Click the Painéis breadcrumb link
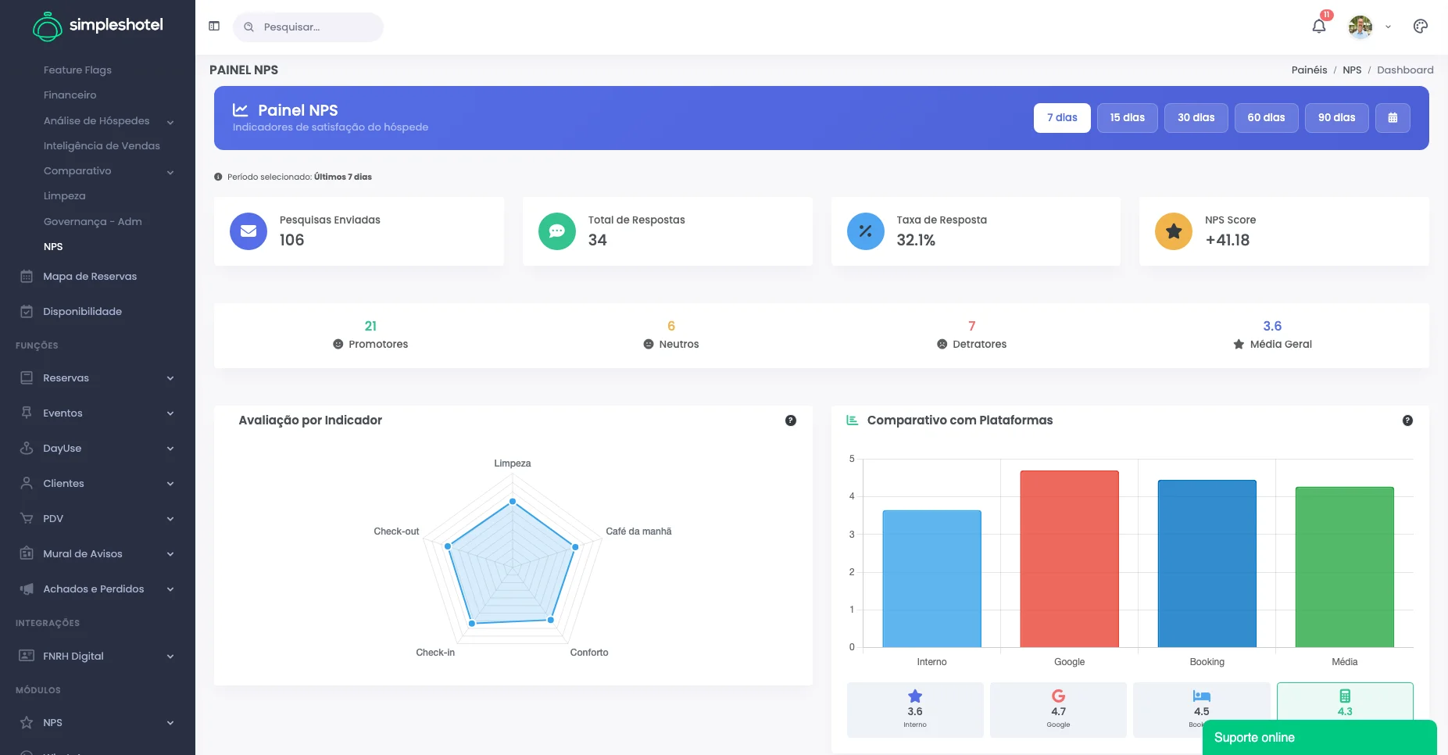 point(1309,70)
